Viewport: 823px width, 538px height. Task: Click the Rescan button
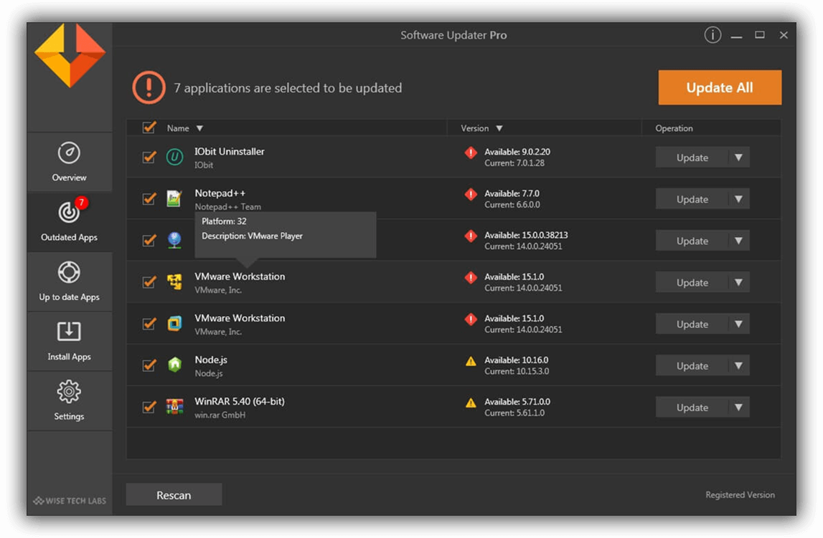[174, 495]
